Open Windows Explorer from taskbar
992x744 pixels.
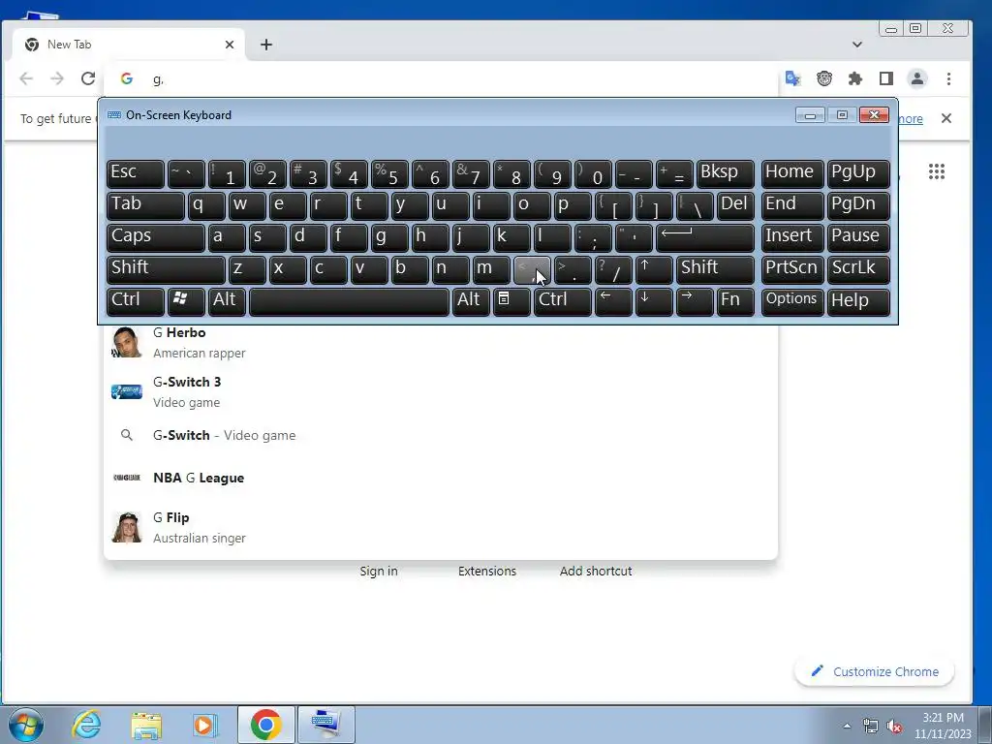(146, 725)
